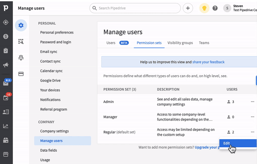Switch to the Users tab
This screenshot has width=257, height=164.
111,43
